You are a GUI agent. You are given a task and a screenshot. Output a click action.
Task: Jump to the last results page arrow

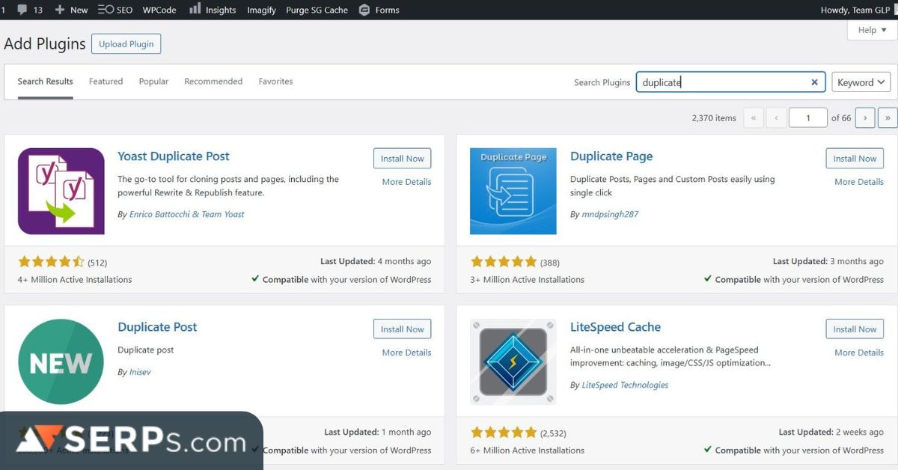pos(888,117)
